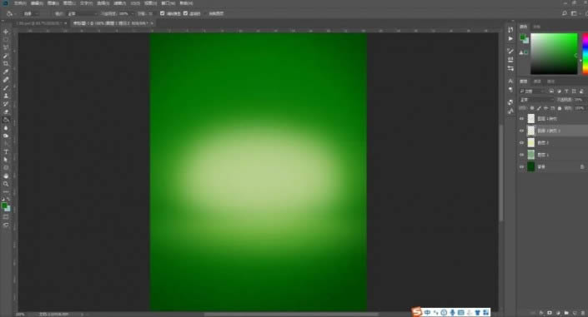The height and width of the screenshot is (317, 588).
Task: Toggle the Anti-alias checkbox in options bar
Action: [163, 13]
